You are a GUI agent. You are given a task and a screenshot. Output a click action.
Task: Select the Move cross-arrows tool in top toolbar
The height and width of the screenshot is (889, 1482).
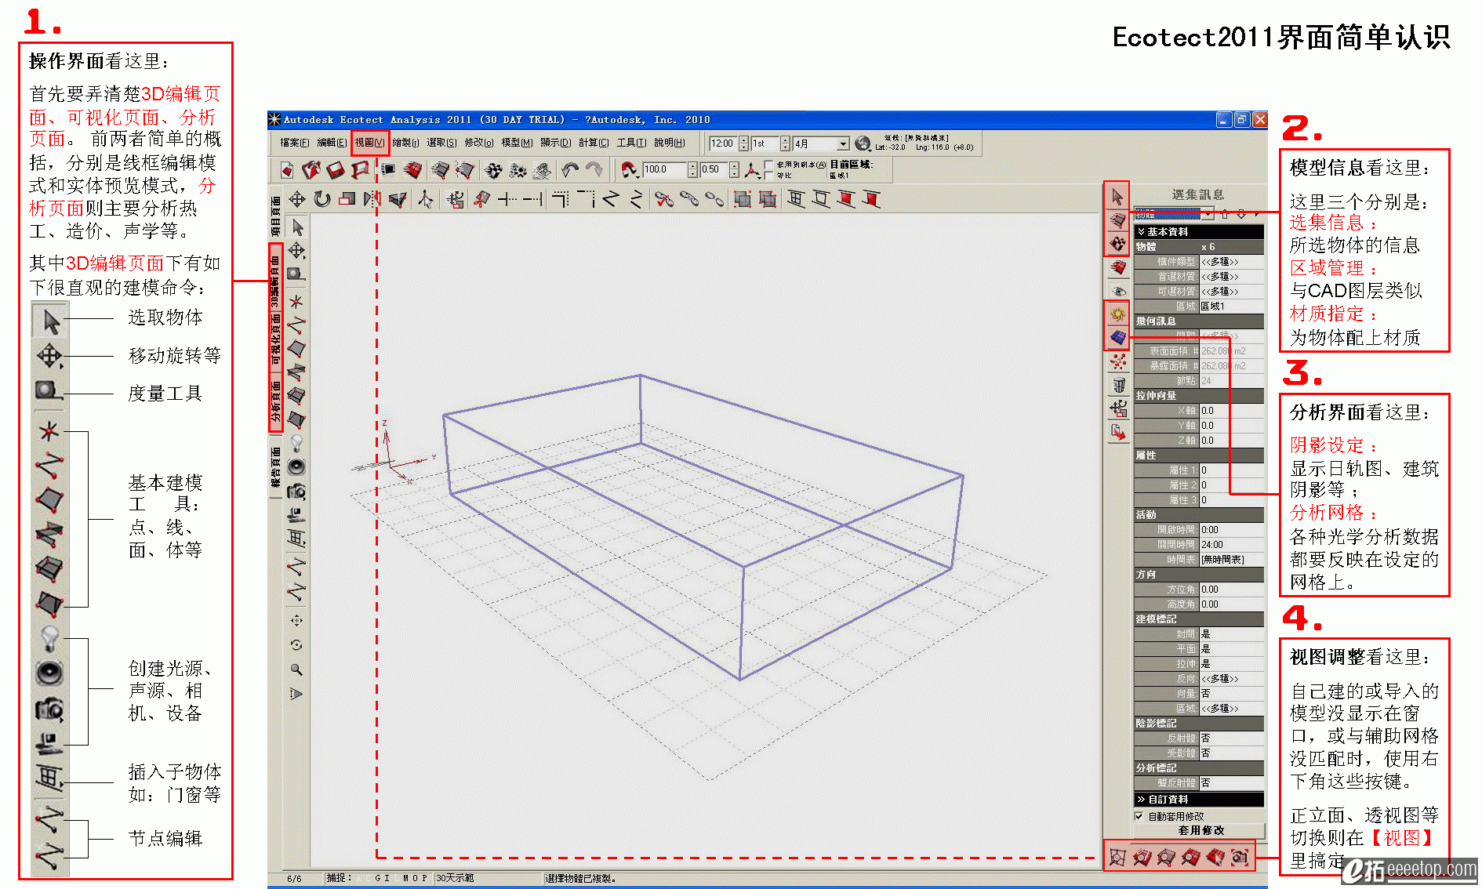(297, 199)
